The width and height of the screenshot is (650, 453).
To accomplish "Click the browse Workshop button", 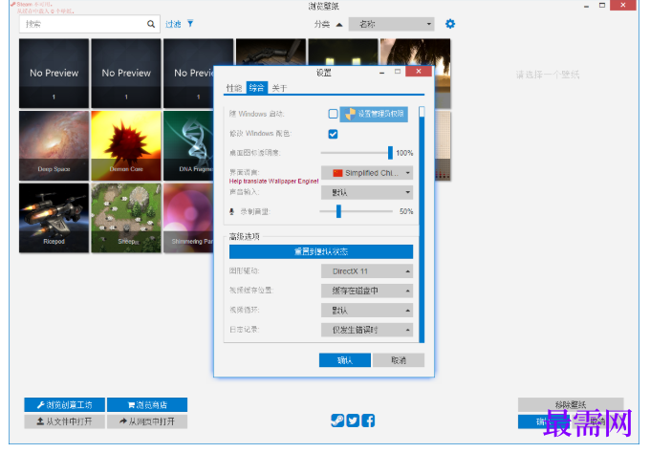I will [65, 405].
